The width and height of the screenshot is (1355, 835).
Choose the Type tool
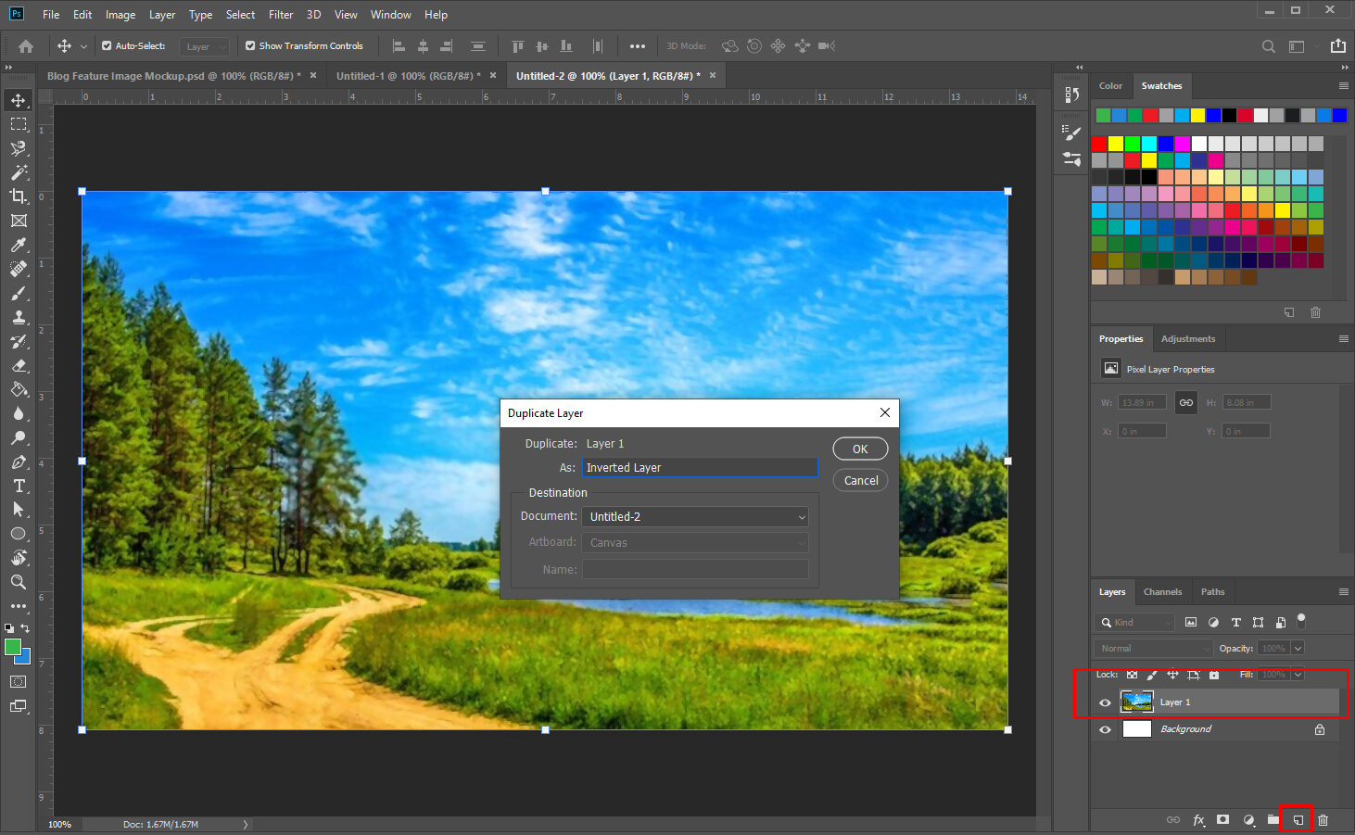[x=19, y=485]
